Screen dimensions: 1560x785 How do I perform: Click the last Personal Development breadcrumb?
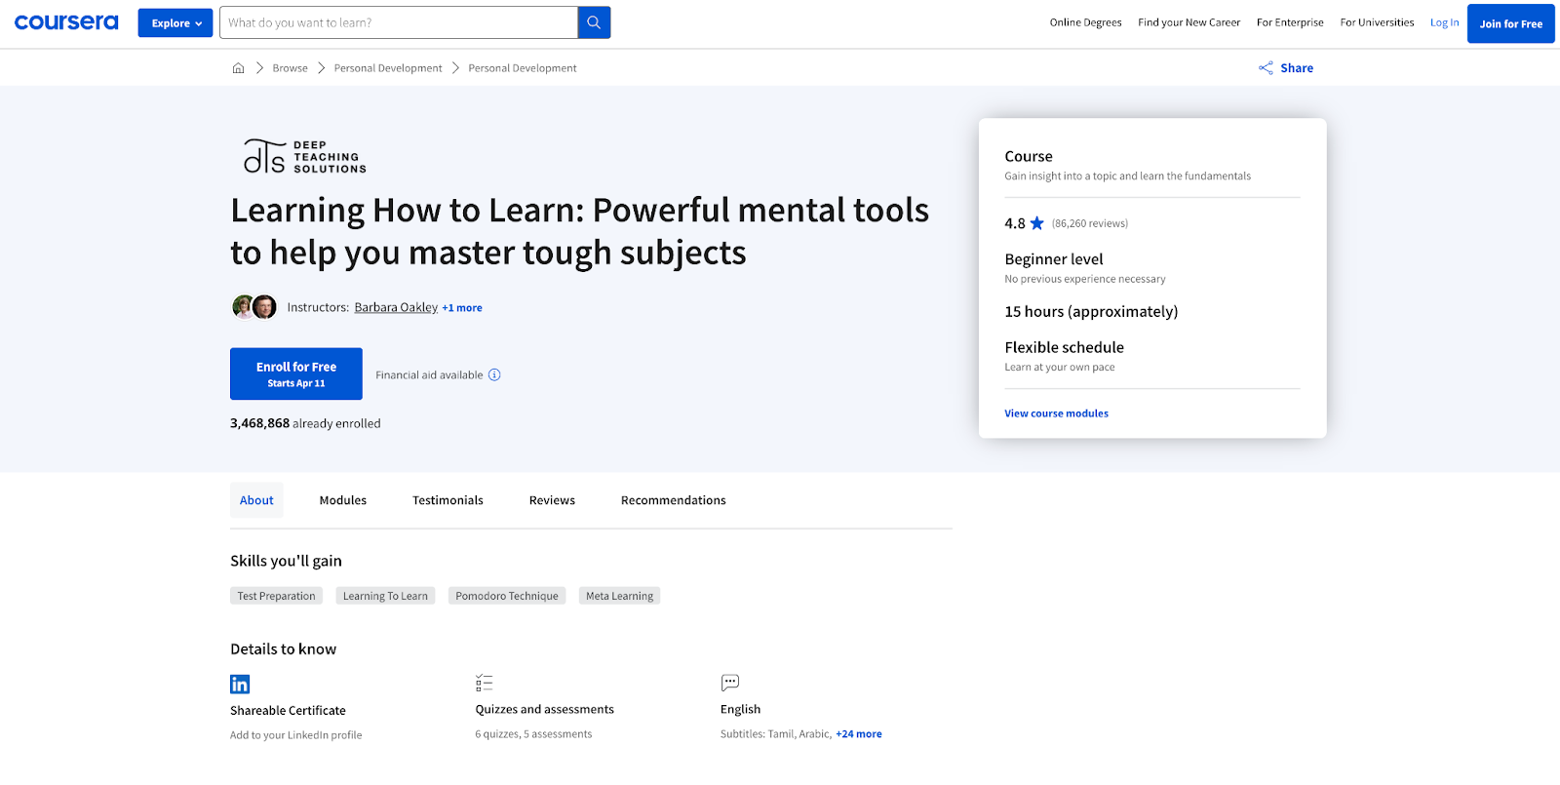tap(523, 68)
